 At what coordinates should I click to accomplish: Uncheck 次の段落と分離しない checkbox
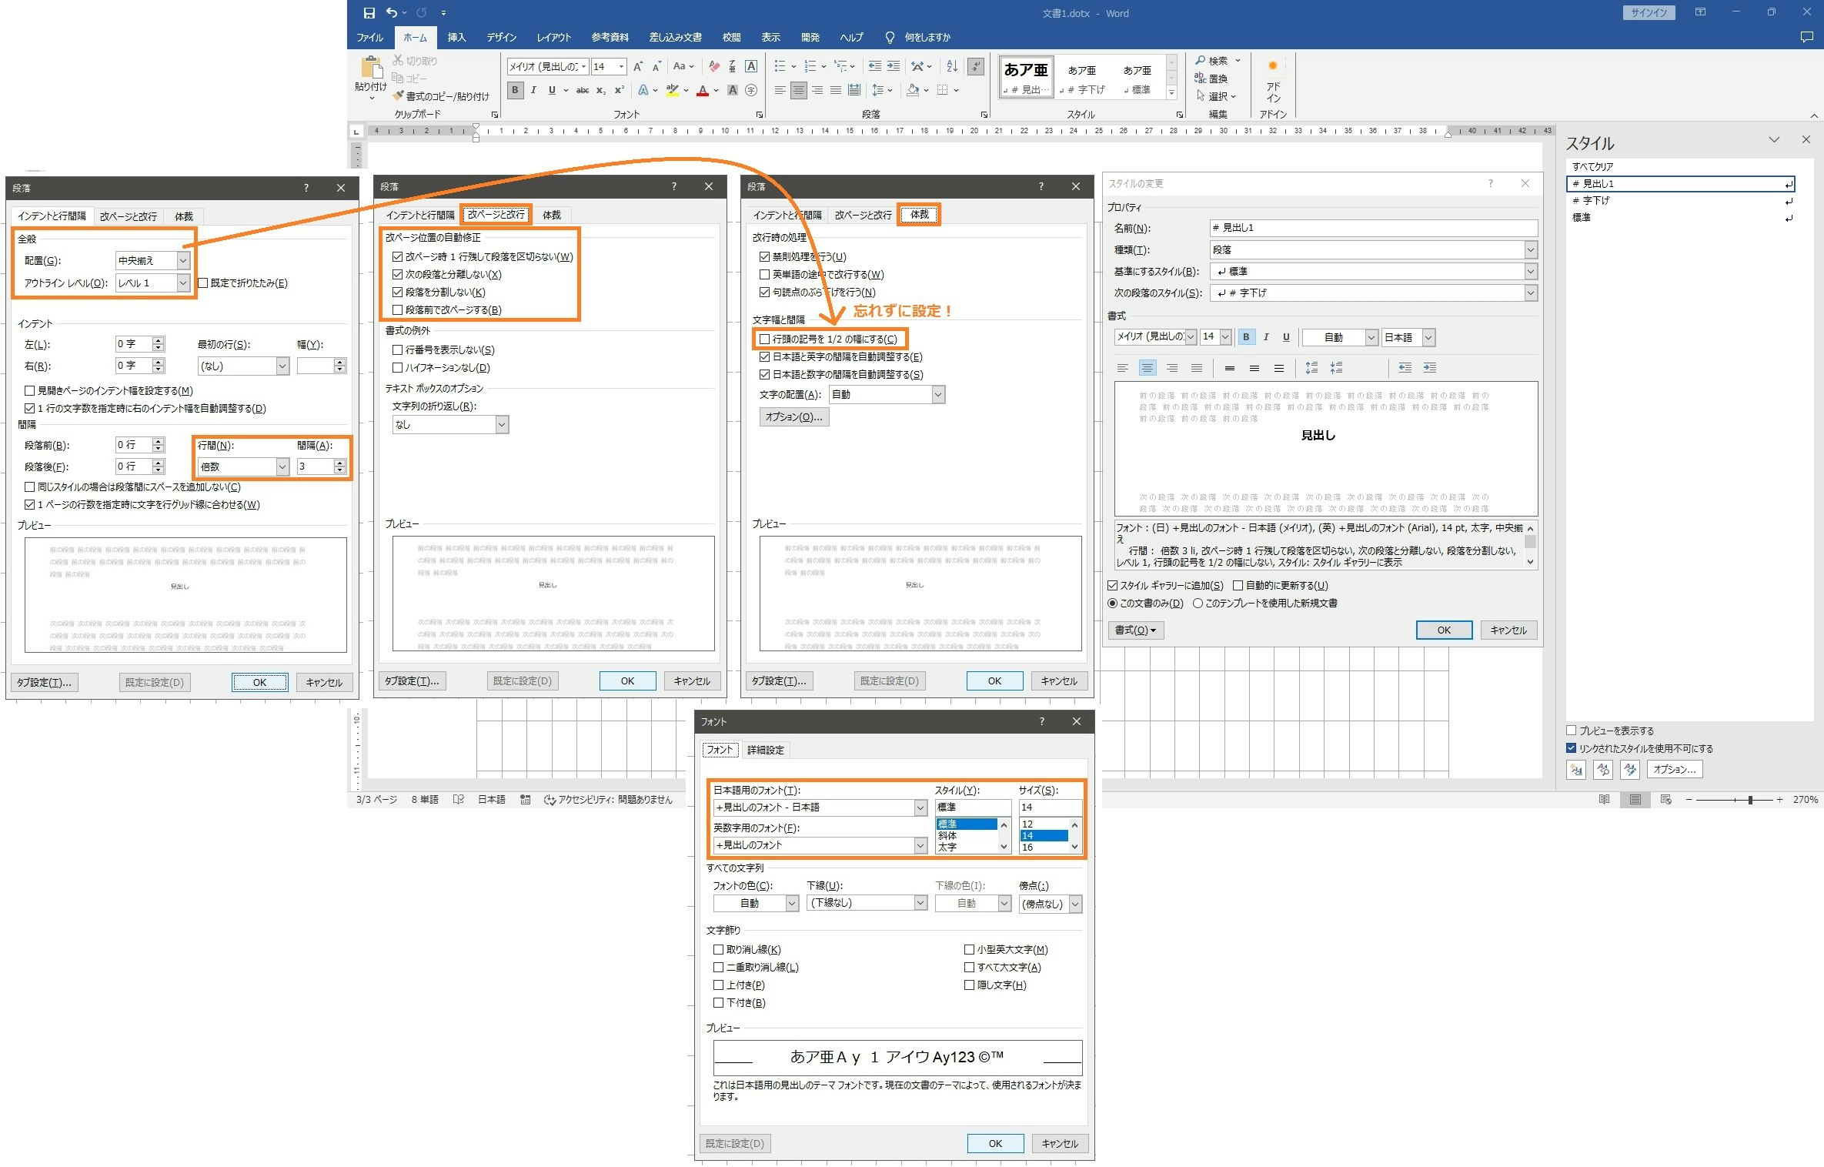[x=397, y=274]
